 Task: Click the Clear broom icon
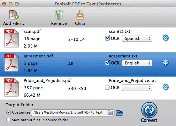[x=80, y=15]
